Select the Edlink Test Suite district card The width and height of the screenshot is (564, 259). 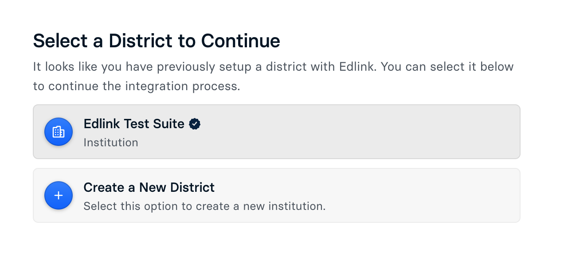tap(276, 132)
